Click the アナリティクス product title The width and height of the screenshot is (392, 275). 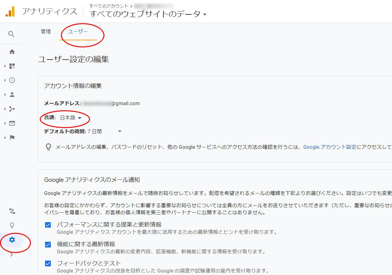pyautogui.click(x=49, y=12)
